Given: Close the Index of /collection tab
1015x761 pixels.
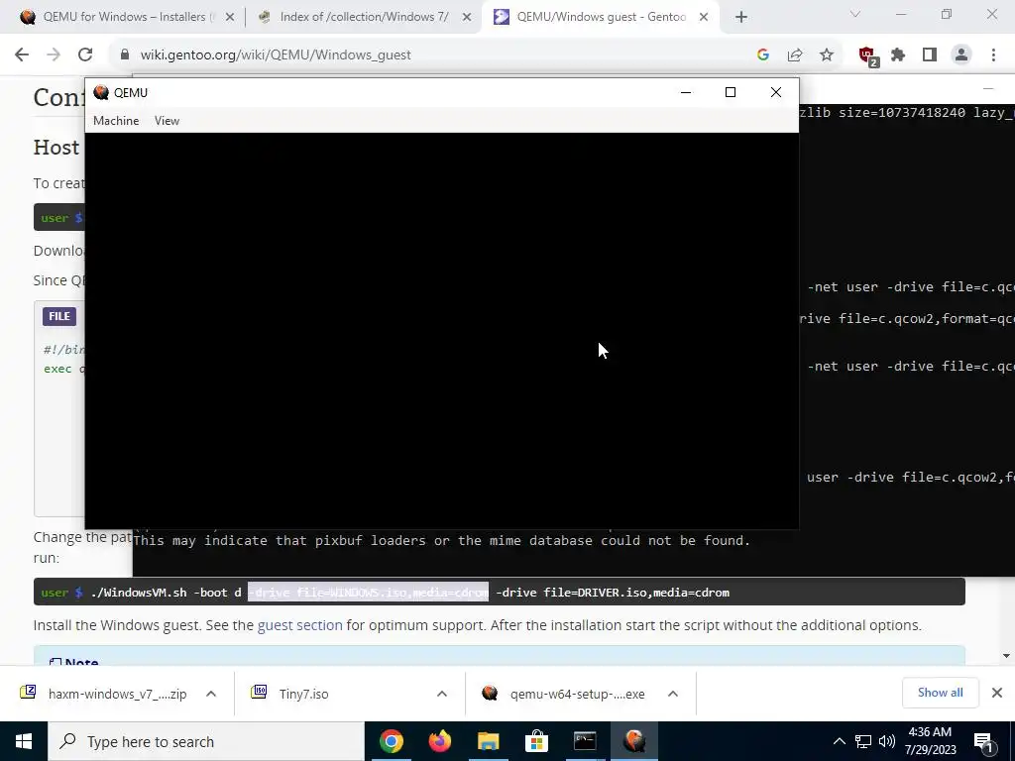Looking at the screenshot, I should tap(467, 18).
